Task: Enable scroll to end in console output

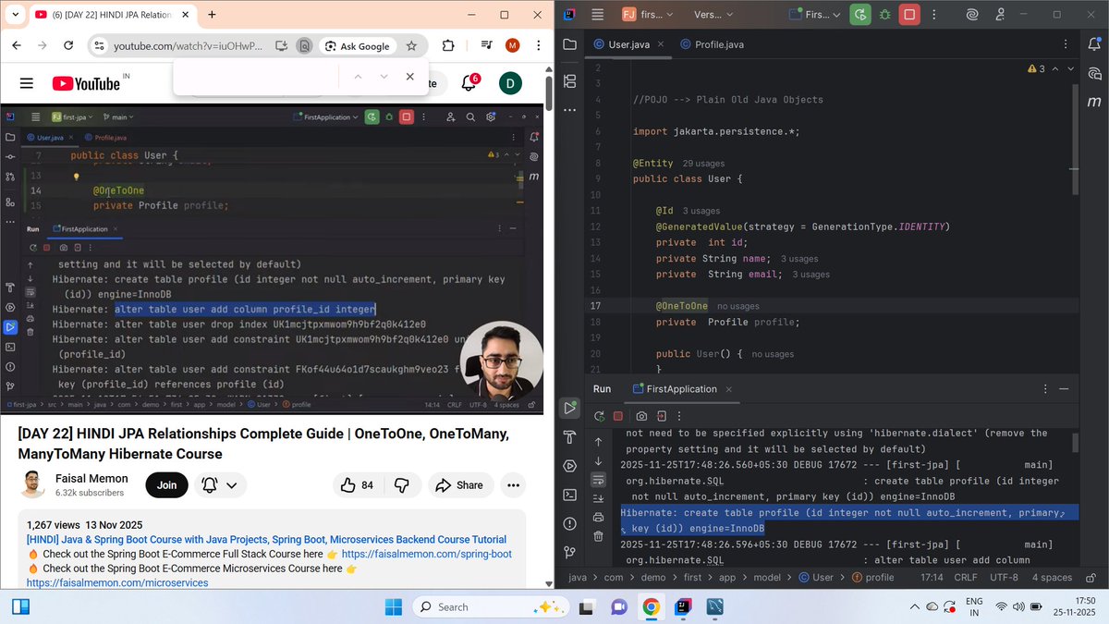Action: click(x=598, y=498)
